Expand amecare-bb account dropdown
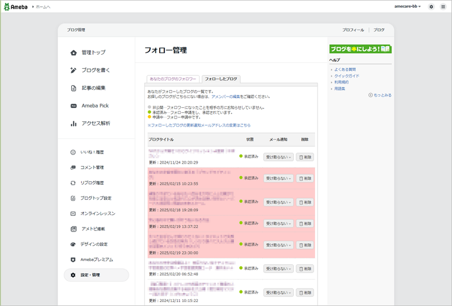This screenshot has width=452, height=306. pyautogui.click(x=407, y=6)
